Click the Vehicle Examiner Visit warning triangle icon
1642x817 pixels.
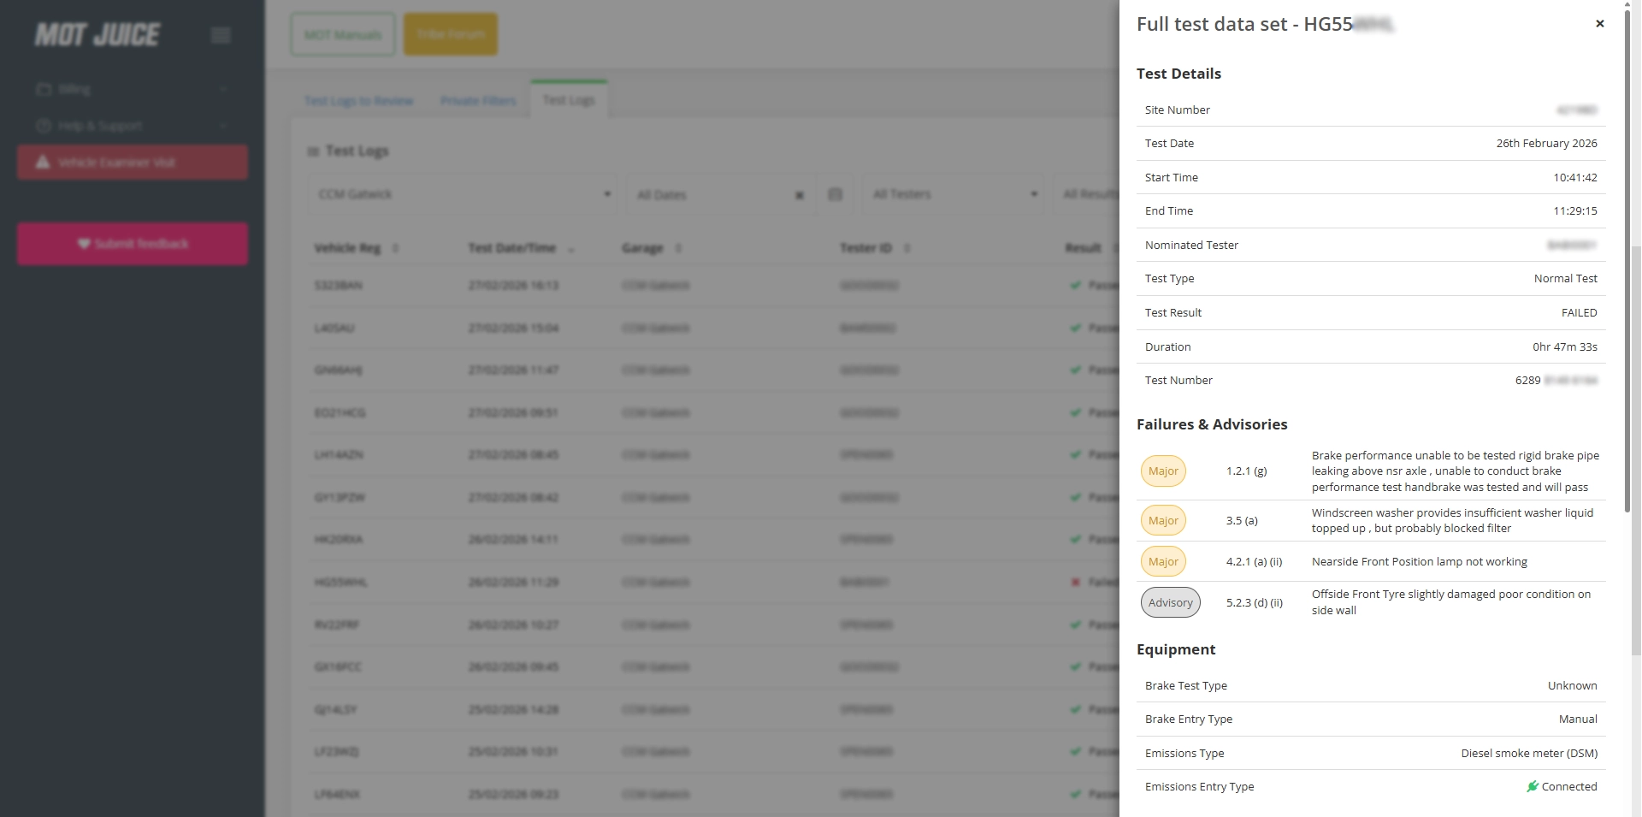(41, 162)
